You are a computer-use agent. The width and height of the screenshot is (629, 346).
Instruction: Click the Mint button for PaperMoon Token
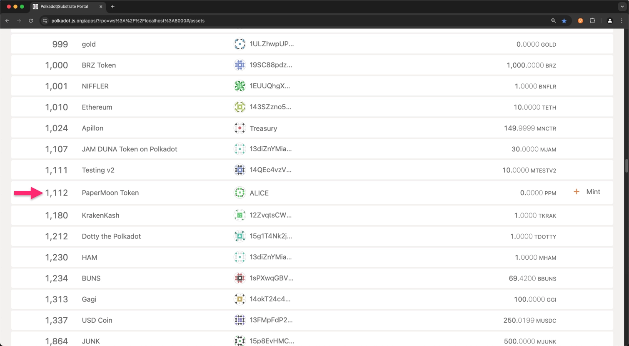(x=587, y=192)
